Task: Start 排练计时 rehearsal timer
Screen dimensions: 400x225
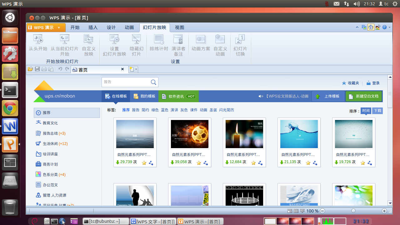Action: point(159,39)
